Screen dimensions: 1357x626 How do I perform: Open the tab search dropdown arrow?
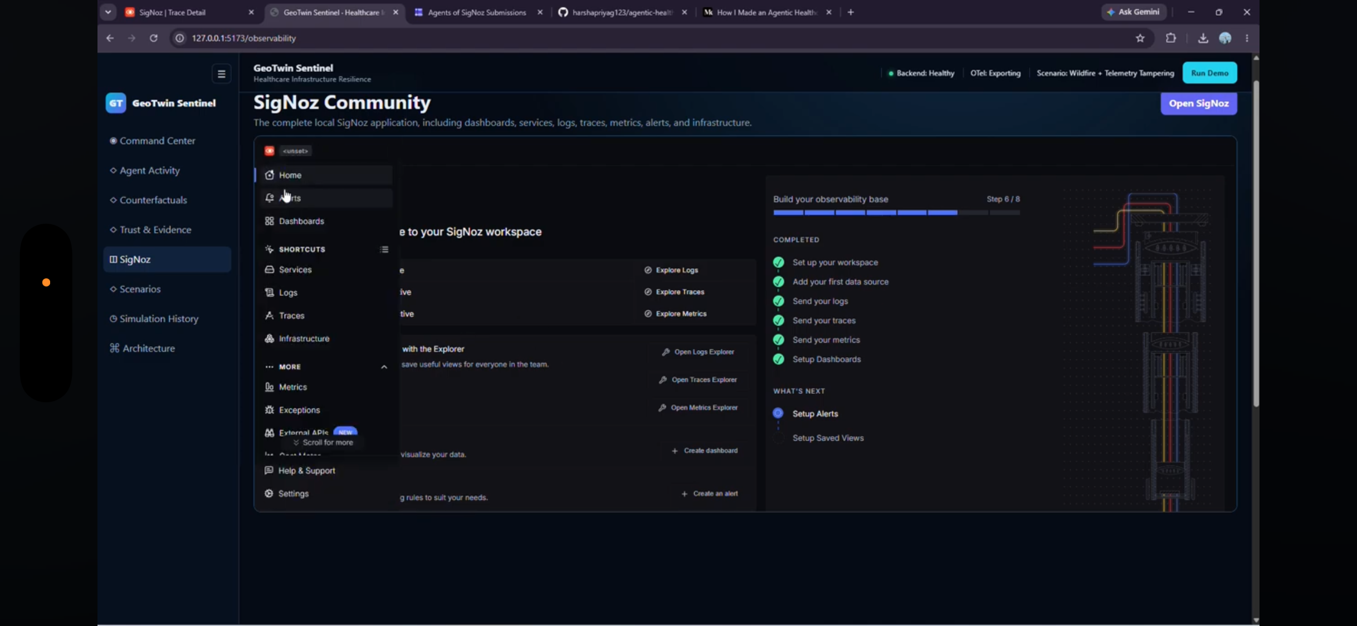coord(108,12)
